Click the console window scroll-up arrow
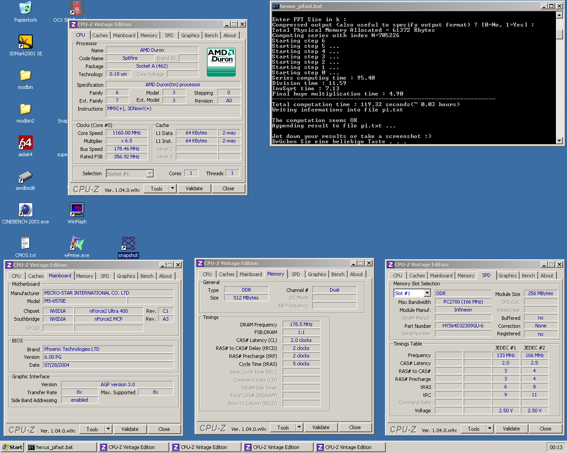 559,15
